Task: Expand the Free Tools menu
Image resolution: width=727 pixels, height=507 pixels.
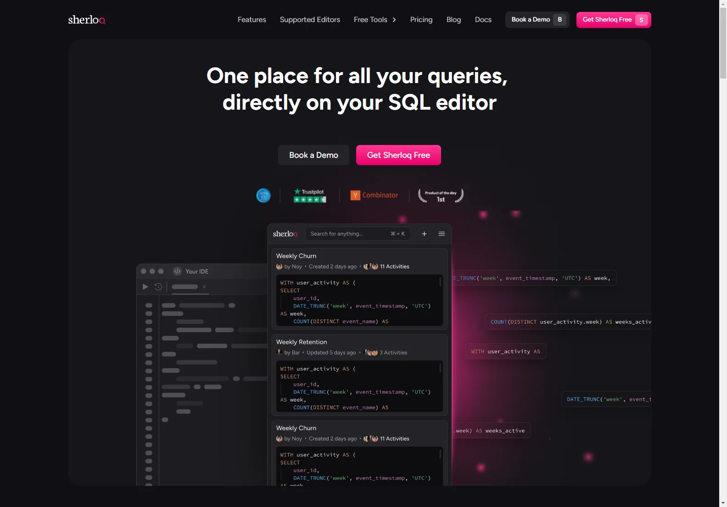Action: (375, 20)
